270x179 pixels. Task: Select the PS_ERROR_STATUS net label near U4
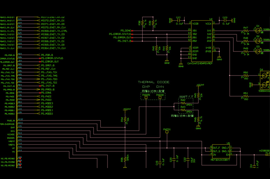[x=120, y=34]
